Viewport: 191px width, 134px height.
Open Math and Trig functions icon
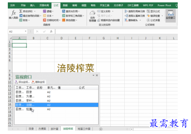click(x=64, y=16)
